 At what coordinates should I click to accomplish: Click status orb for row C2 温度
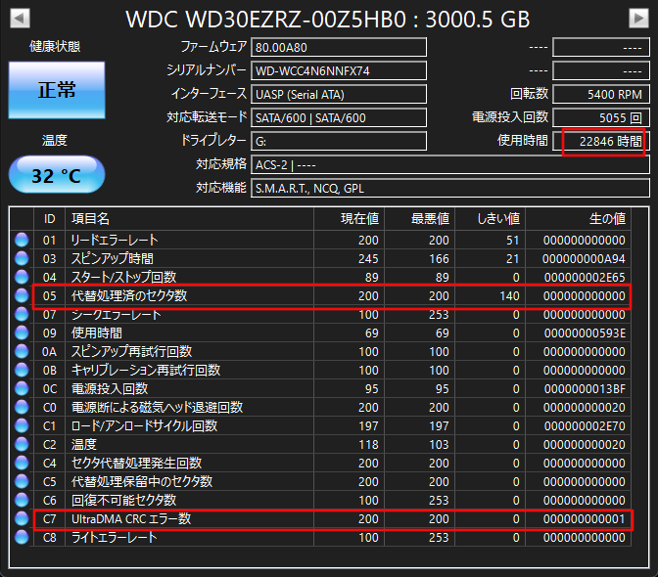(x=22, y=444)
